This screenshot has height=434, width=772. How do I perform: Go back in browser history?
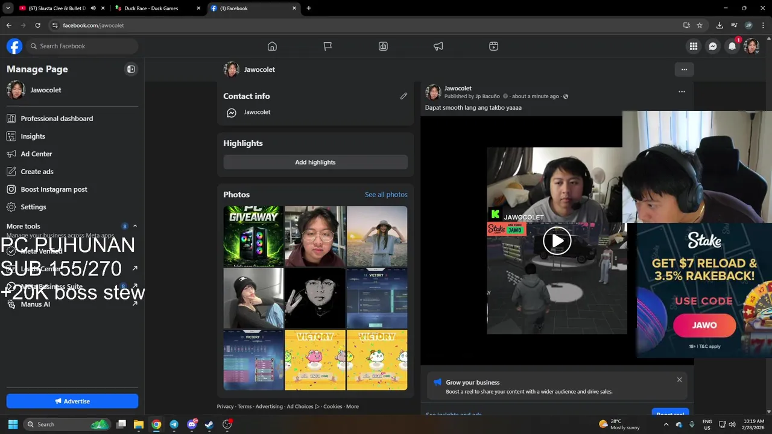pyautogui.click(x=8, y=25)
